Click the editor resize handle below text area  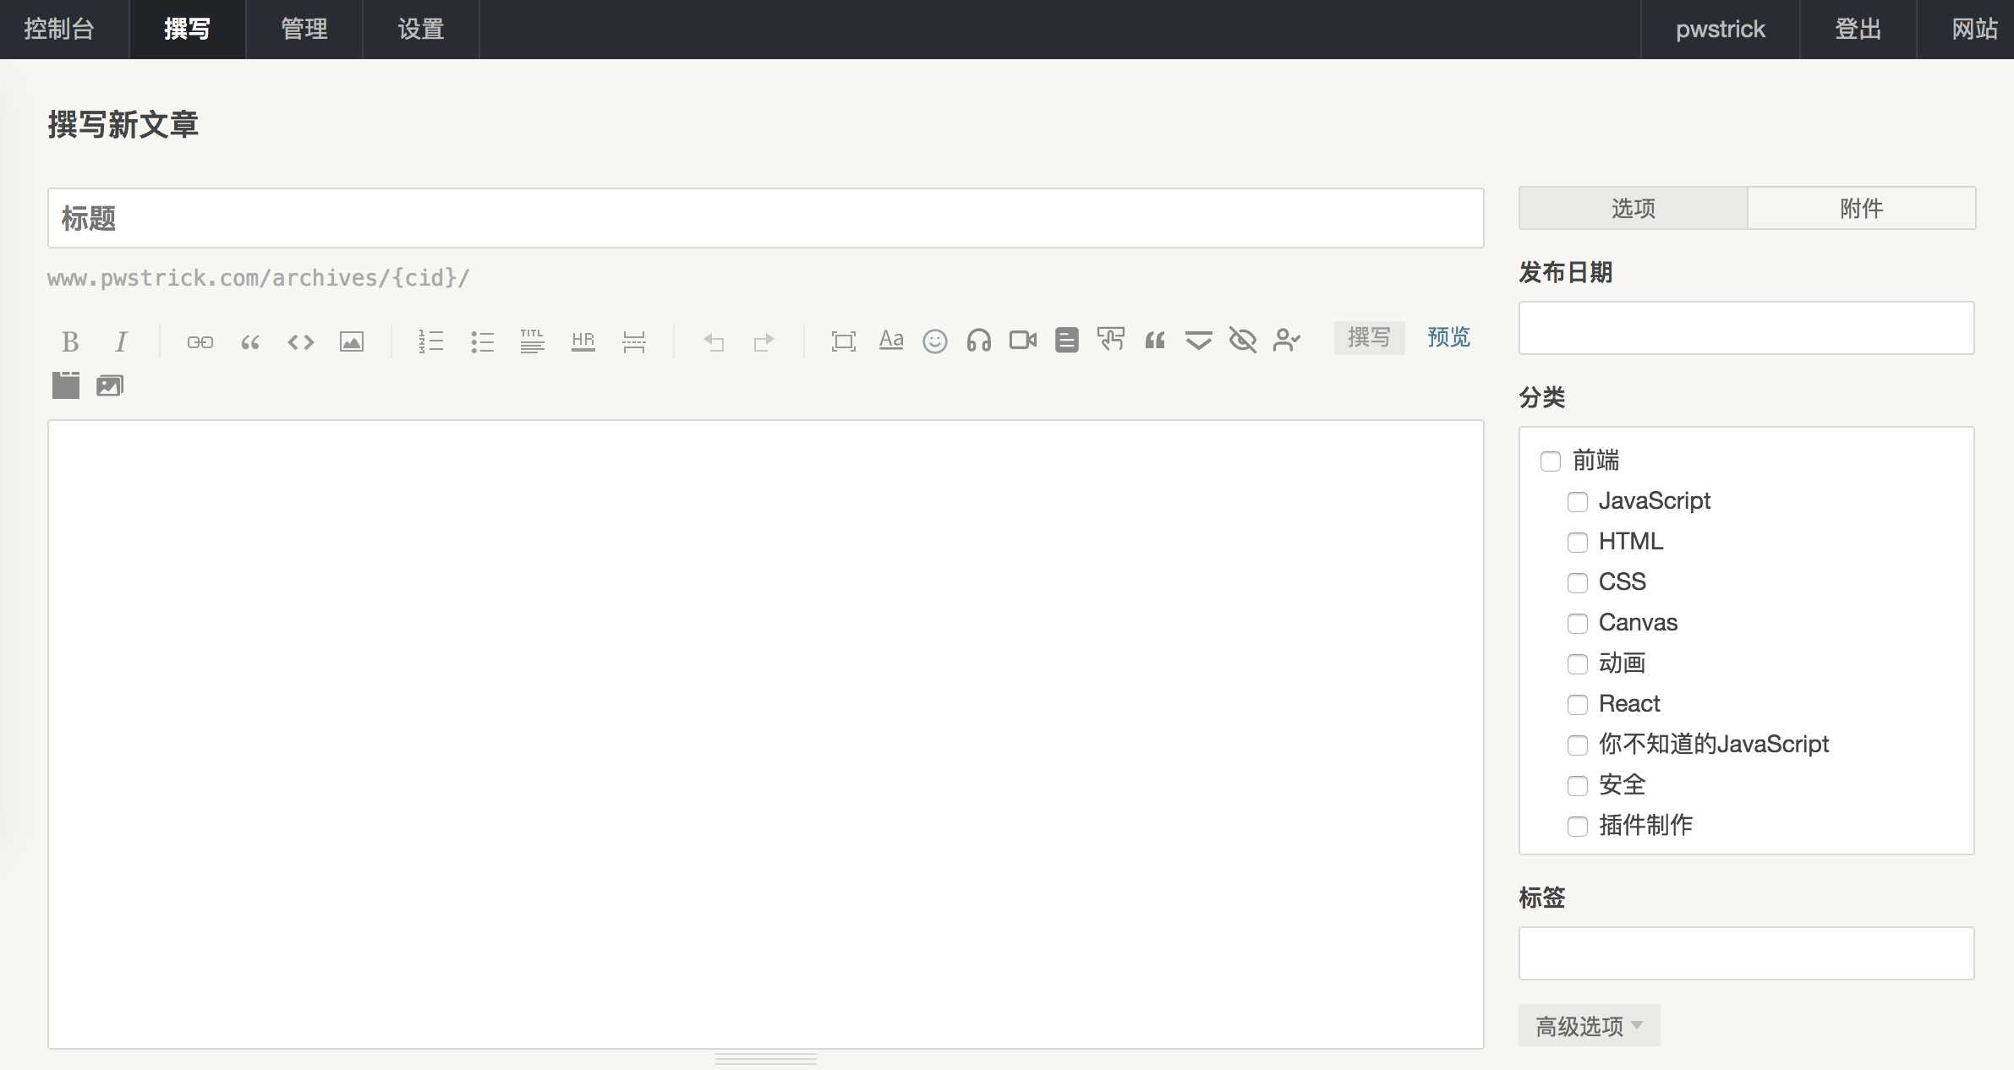(766, 1058)
